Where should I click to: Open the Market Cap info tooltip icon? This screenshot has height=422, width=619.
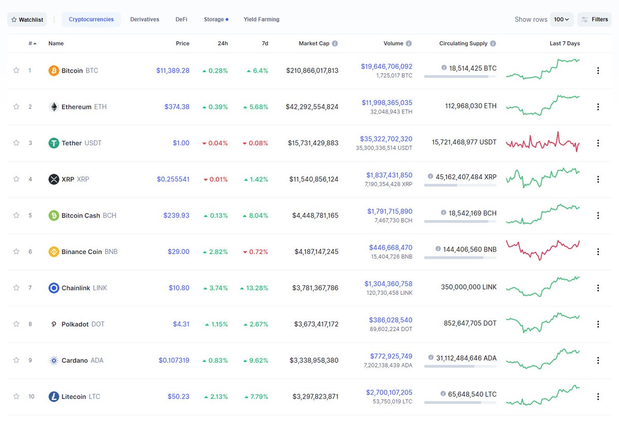(x=336, y=43)
